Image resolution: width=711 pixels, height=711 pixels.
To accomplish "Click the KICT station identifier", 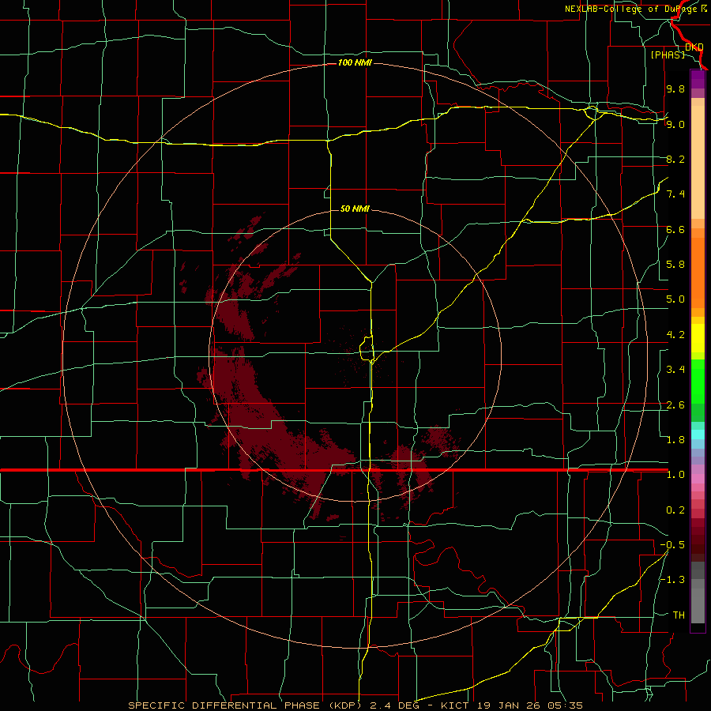I will point(455,705).
